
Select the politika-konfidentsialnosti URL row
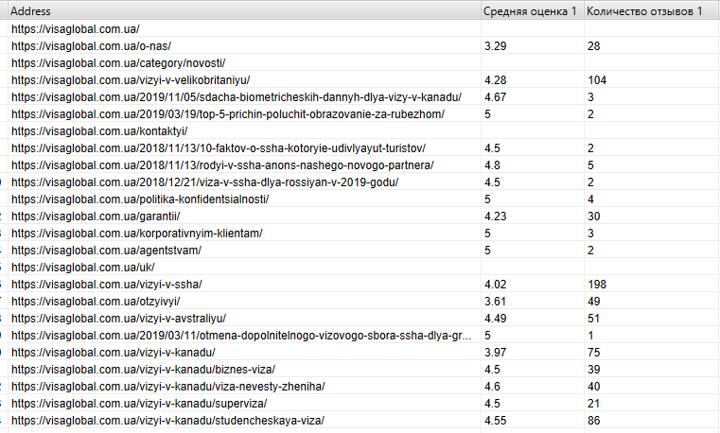click(140, 199)
